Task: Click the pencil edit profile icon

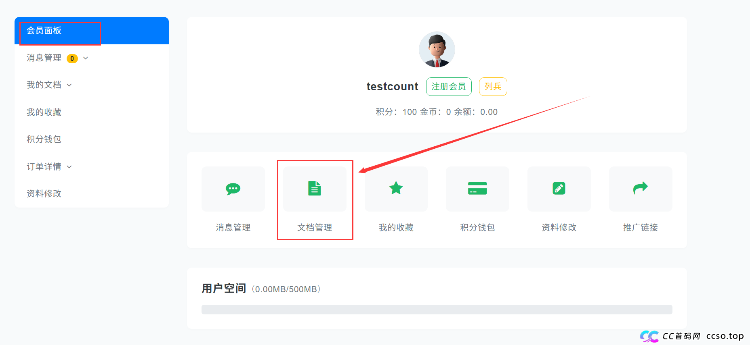Action: [x=559, y=188]
